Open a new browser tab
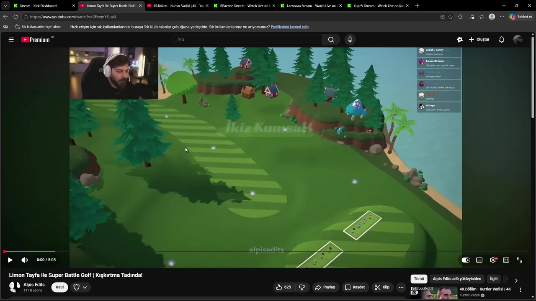The image size is (536, 301). click(417, 6)
